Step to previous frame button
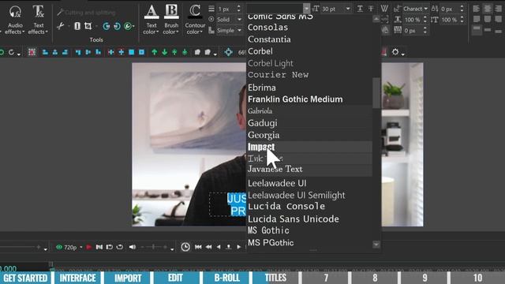Image resolution: width=505 pixels, height=284 pixels. point(219,247)
